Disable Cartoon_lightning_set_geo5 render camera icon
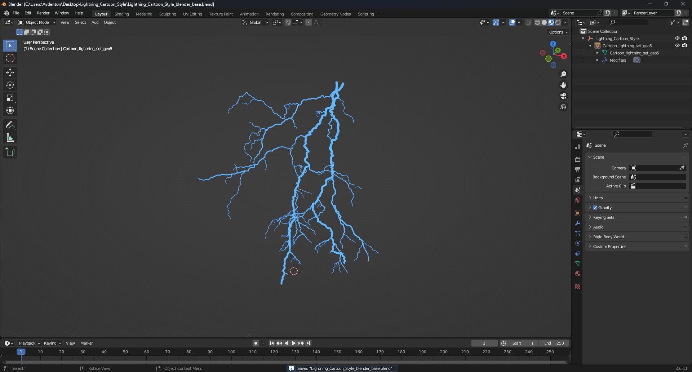 684,45
